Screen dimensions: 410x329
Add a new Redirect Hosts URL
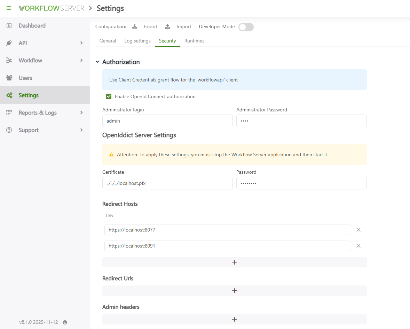click(x=234, y=262)
